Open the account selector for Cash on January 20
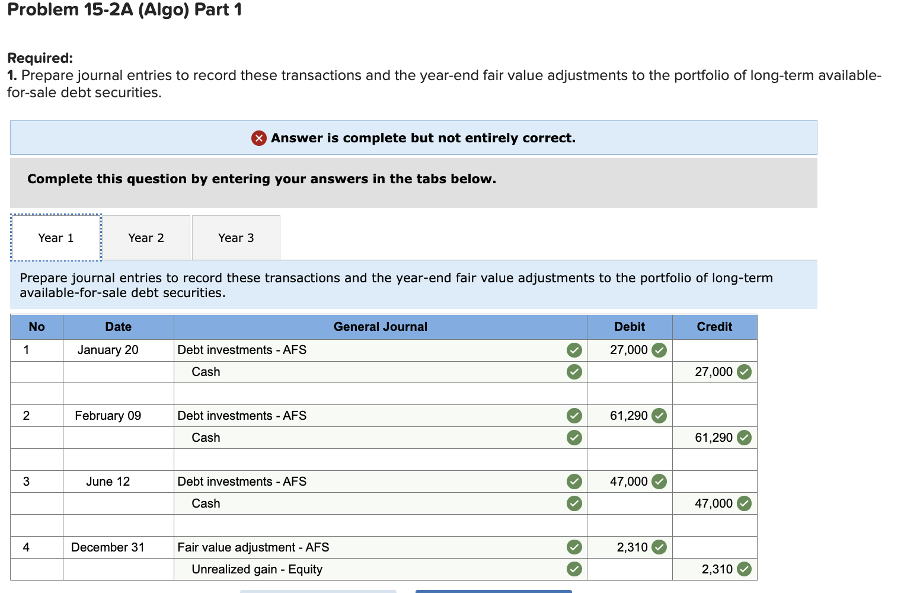 [x=379, y=372]
